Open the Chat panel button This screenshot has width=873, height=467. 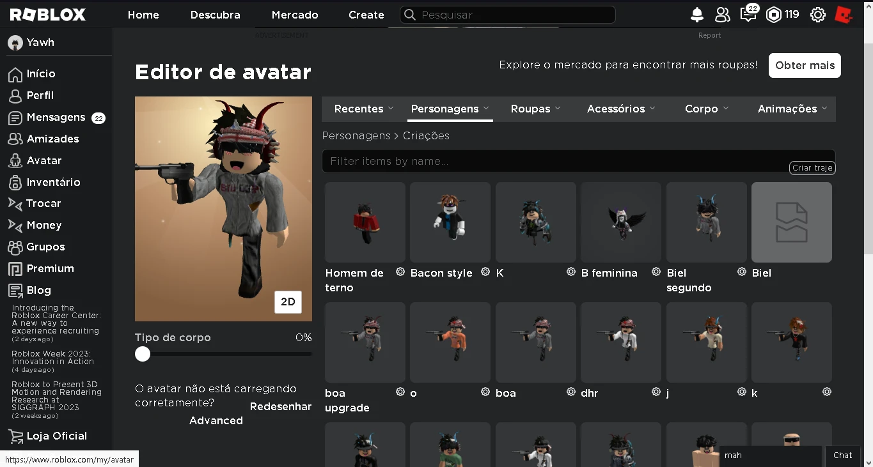[x=842, y=456]
